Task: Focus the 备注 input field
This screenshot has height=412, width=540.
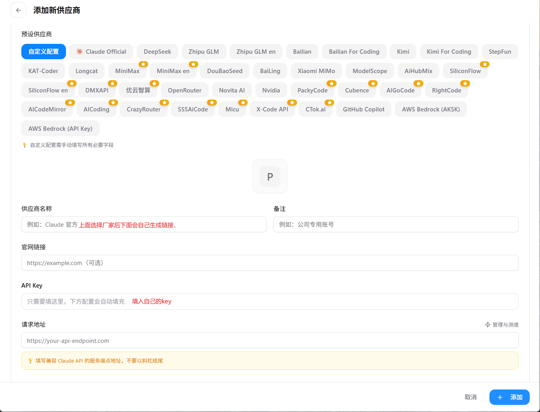Action: (396, 224)
